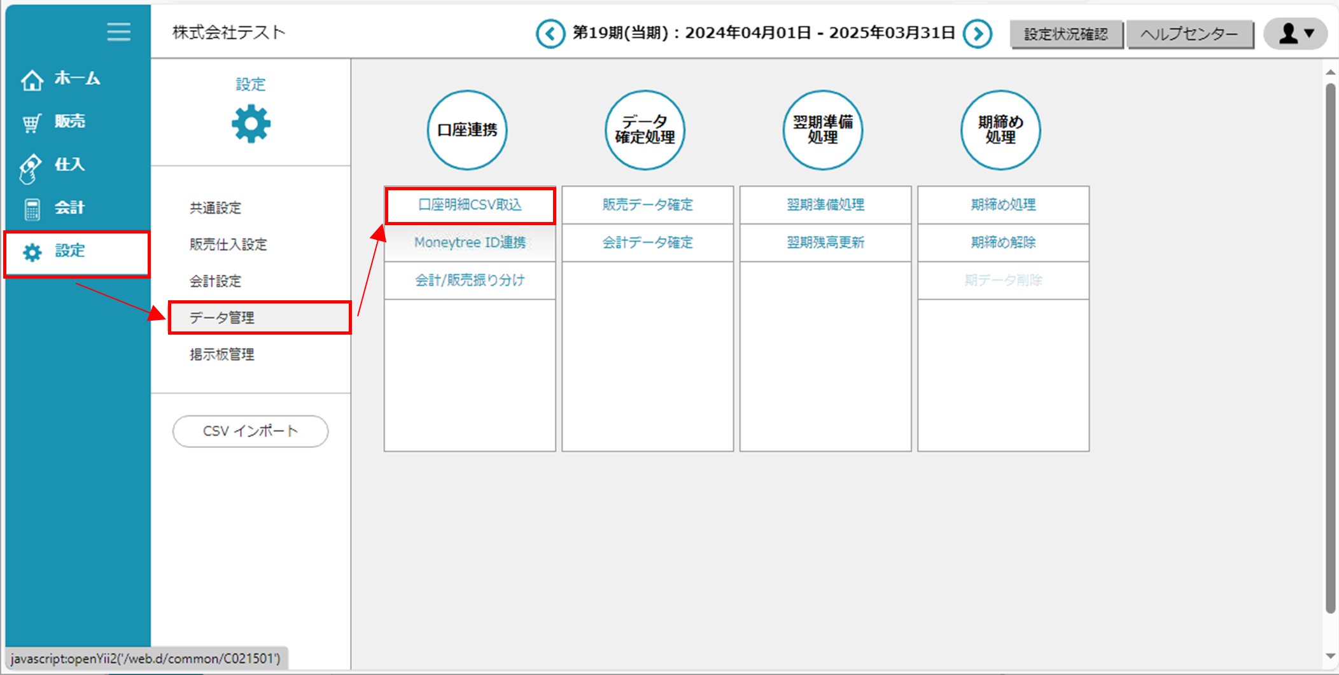Open the user account dropdown

pyautogui.click(x=1296, y=34)
